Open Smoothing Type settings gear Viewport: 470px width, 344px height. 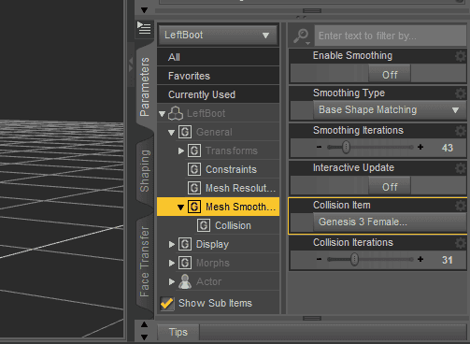click(x=461, y=93)
